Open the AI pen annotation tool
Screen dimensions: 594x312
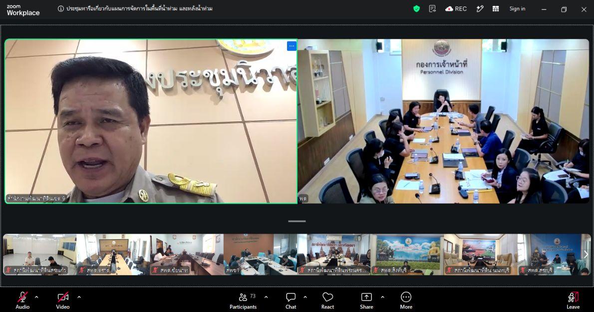point(480,8)
